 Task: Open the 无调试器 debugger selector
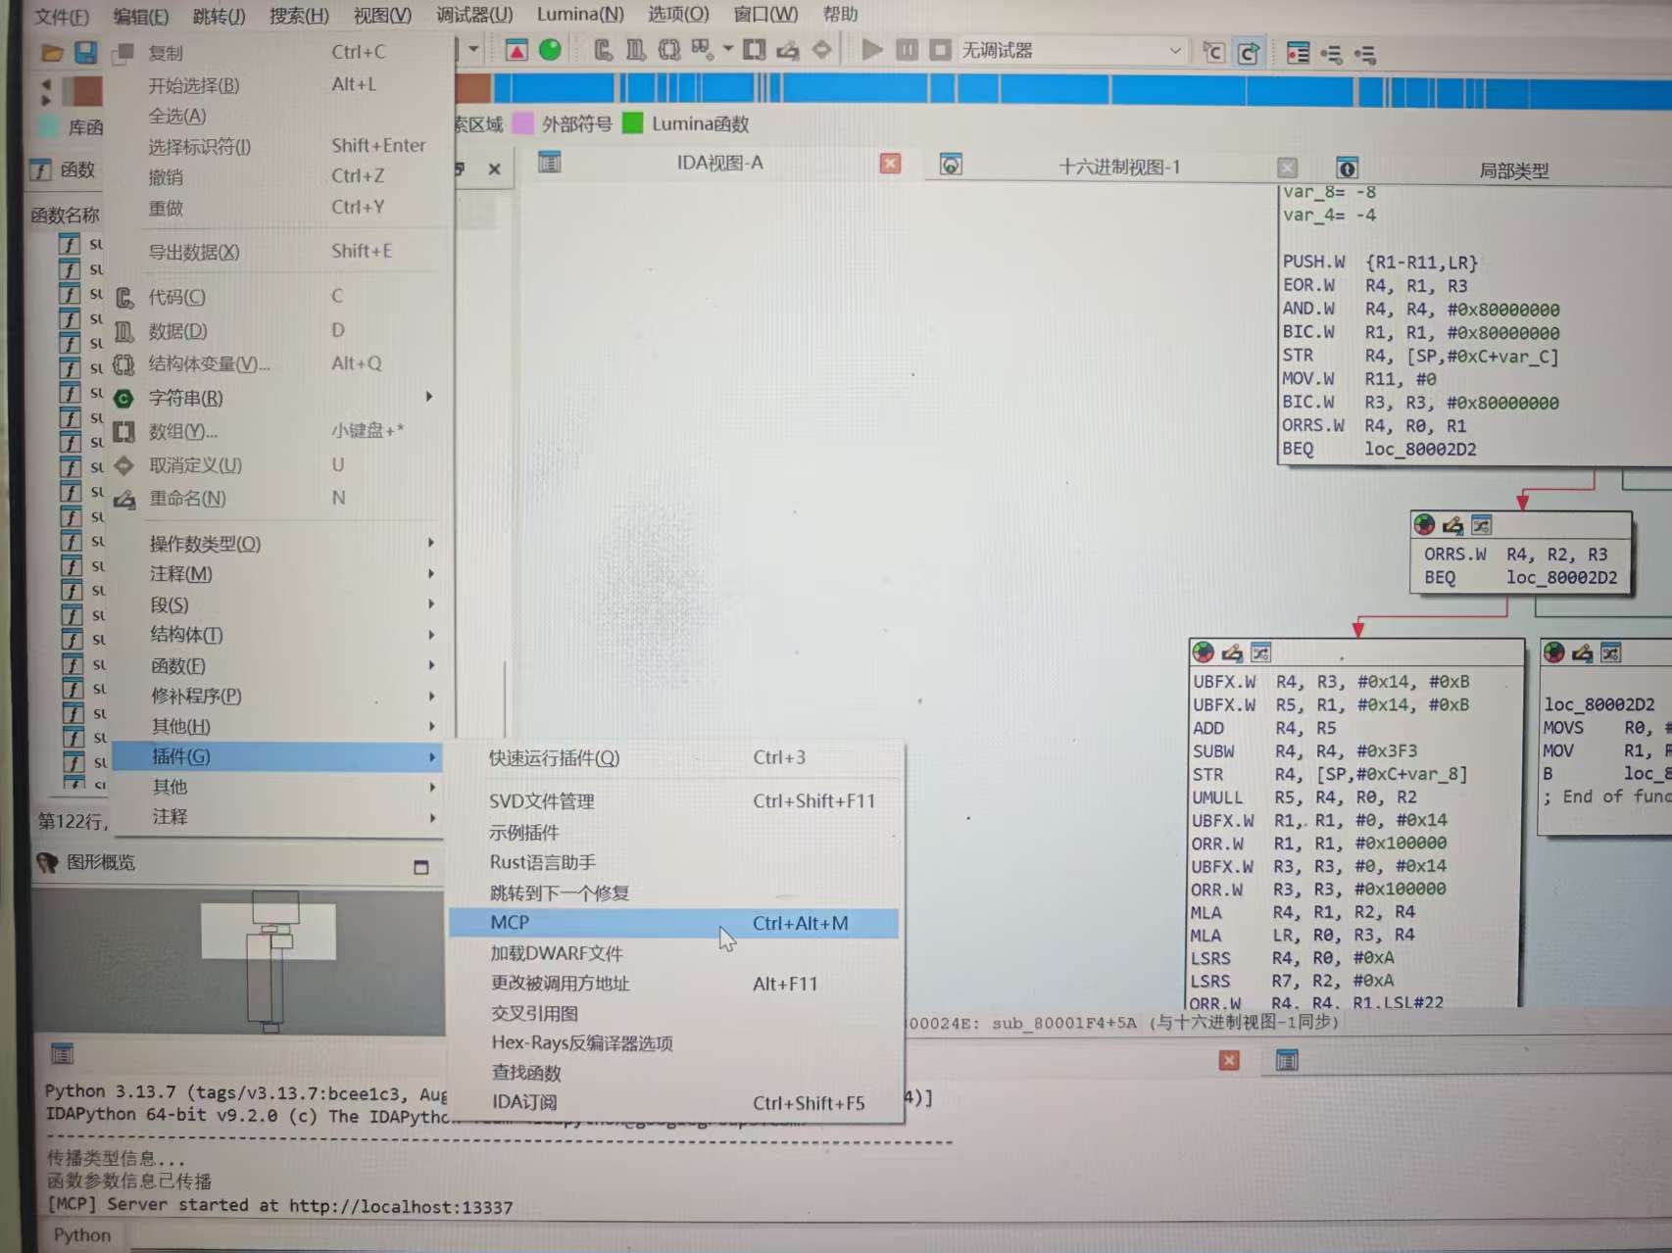click(1068, 50)
